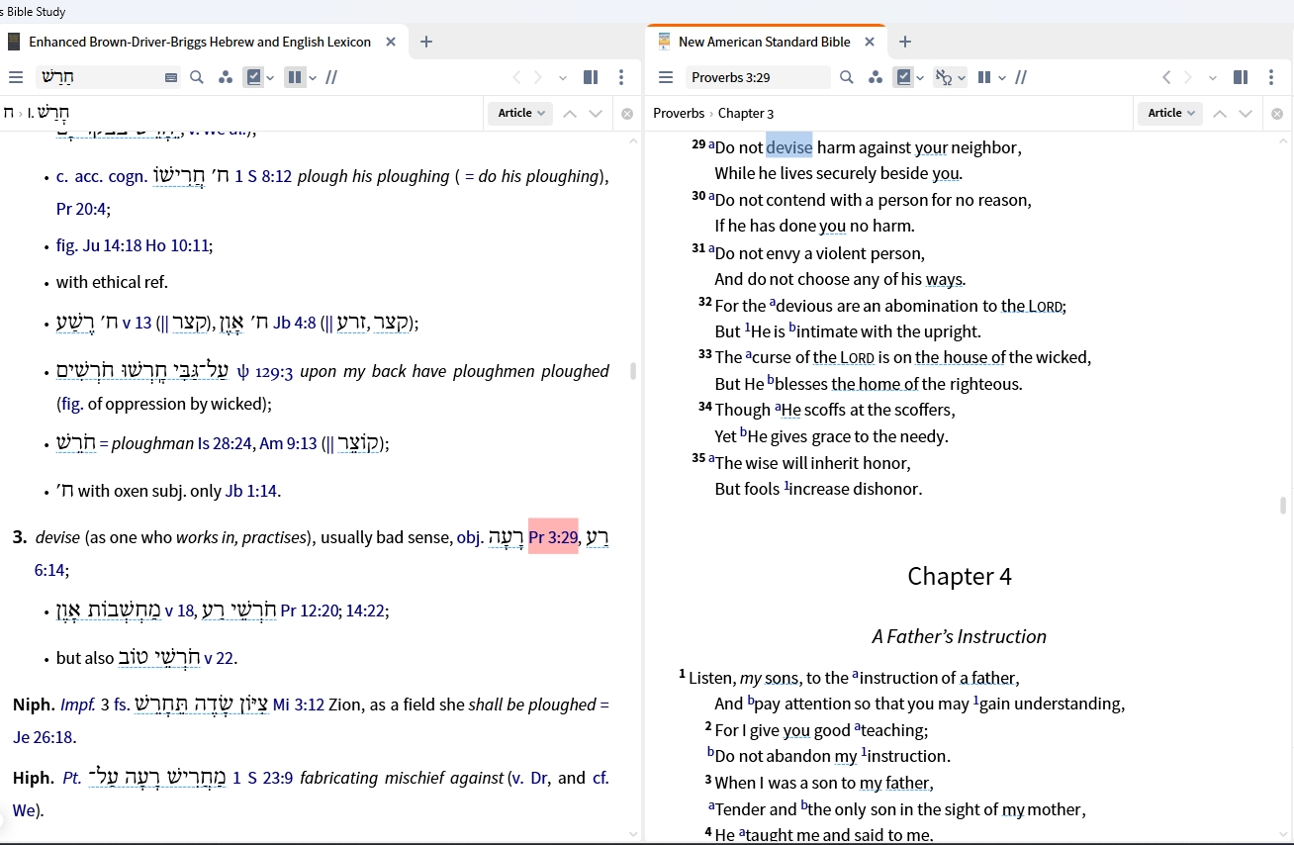Close the New American Standard Bible tab
The height and width of the screenshot is (845, 1294).
click(x=870, y=42)
